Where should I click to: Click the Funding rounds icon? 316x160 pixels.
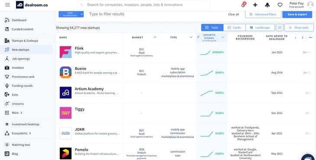coord(7,86)
